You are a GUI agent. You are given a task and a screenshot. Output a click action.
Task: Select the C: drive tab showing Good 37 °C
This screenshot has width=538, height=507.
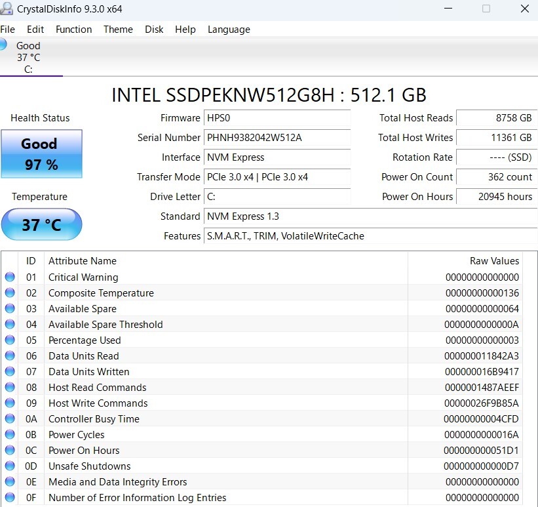click(x=28, y=57)
